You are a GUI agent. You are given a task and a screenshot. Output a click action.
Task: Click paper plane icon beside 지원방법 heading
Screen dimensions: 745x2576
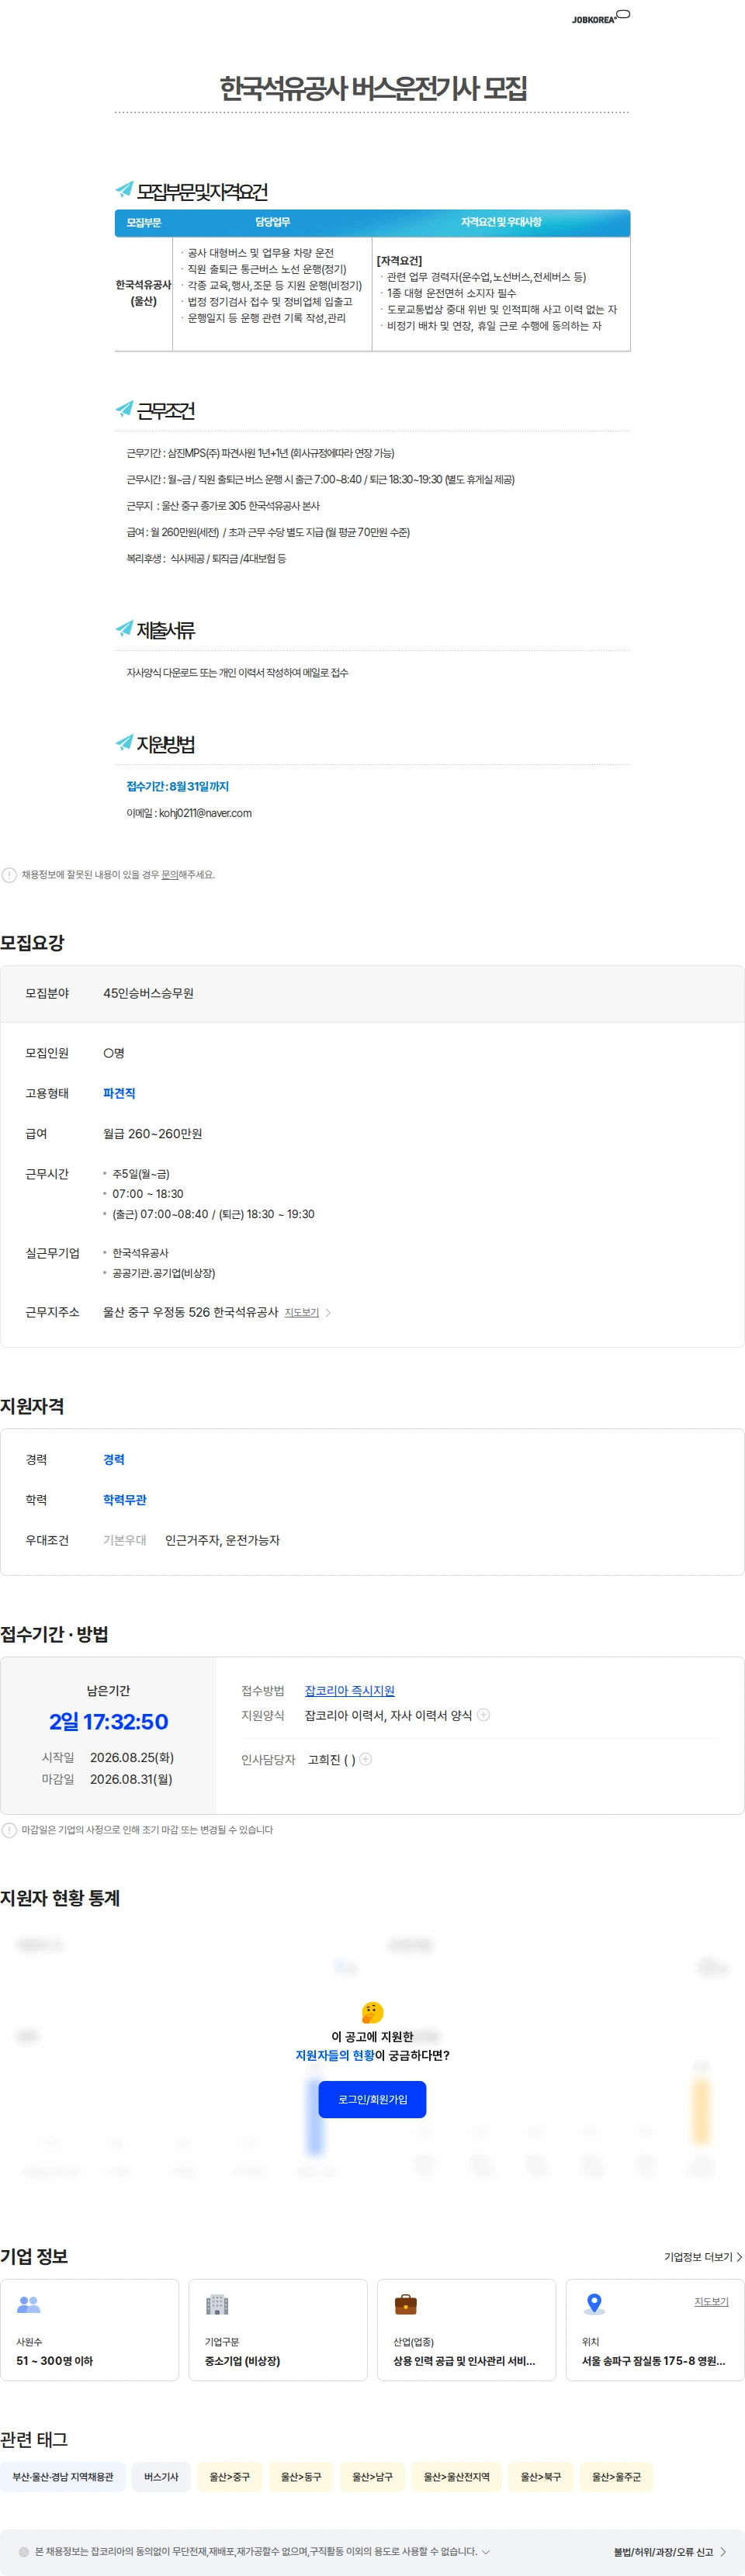[x=124, y=742]
